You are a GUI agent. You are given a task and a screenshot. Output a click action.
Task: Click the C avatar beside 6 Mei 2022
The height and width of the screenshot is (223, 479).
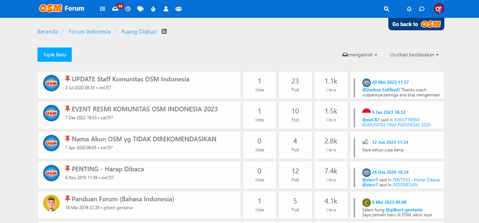point(366,202)
